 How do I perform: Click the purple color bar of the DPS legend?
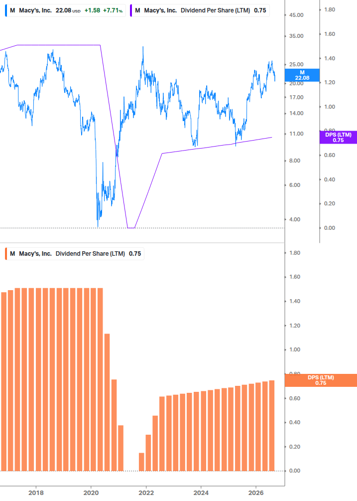[x=131, y=10]
